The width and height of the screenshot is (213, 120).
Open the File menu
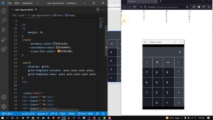[x=10, y=3]
